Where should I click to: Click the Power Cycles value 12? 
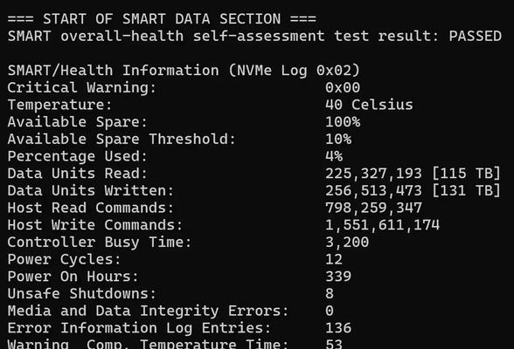tap(334, 259)
